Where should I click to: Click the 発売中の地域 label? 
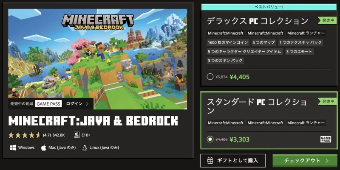click(22, 103)
